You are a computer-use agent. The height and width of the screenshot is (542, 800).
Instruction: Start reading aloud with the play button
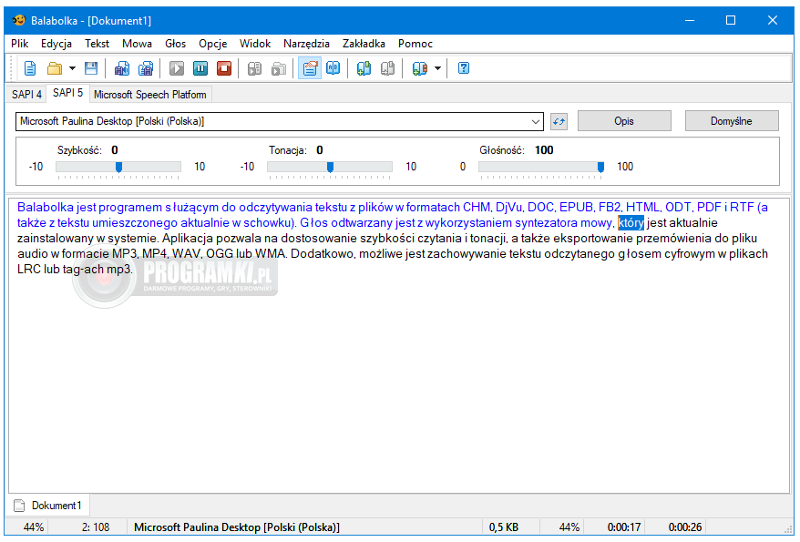177,68
